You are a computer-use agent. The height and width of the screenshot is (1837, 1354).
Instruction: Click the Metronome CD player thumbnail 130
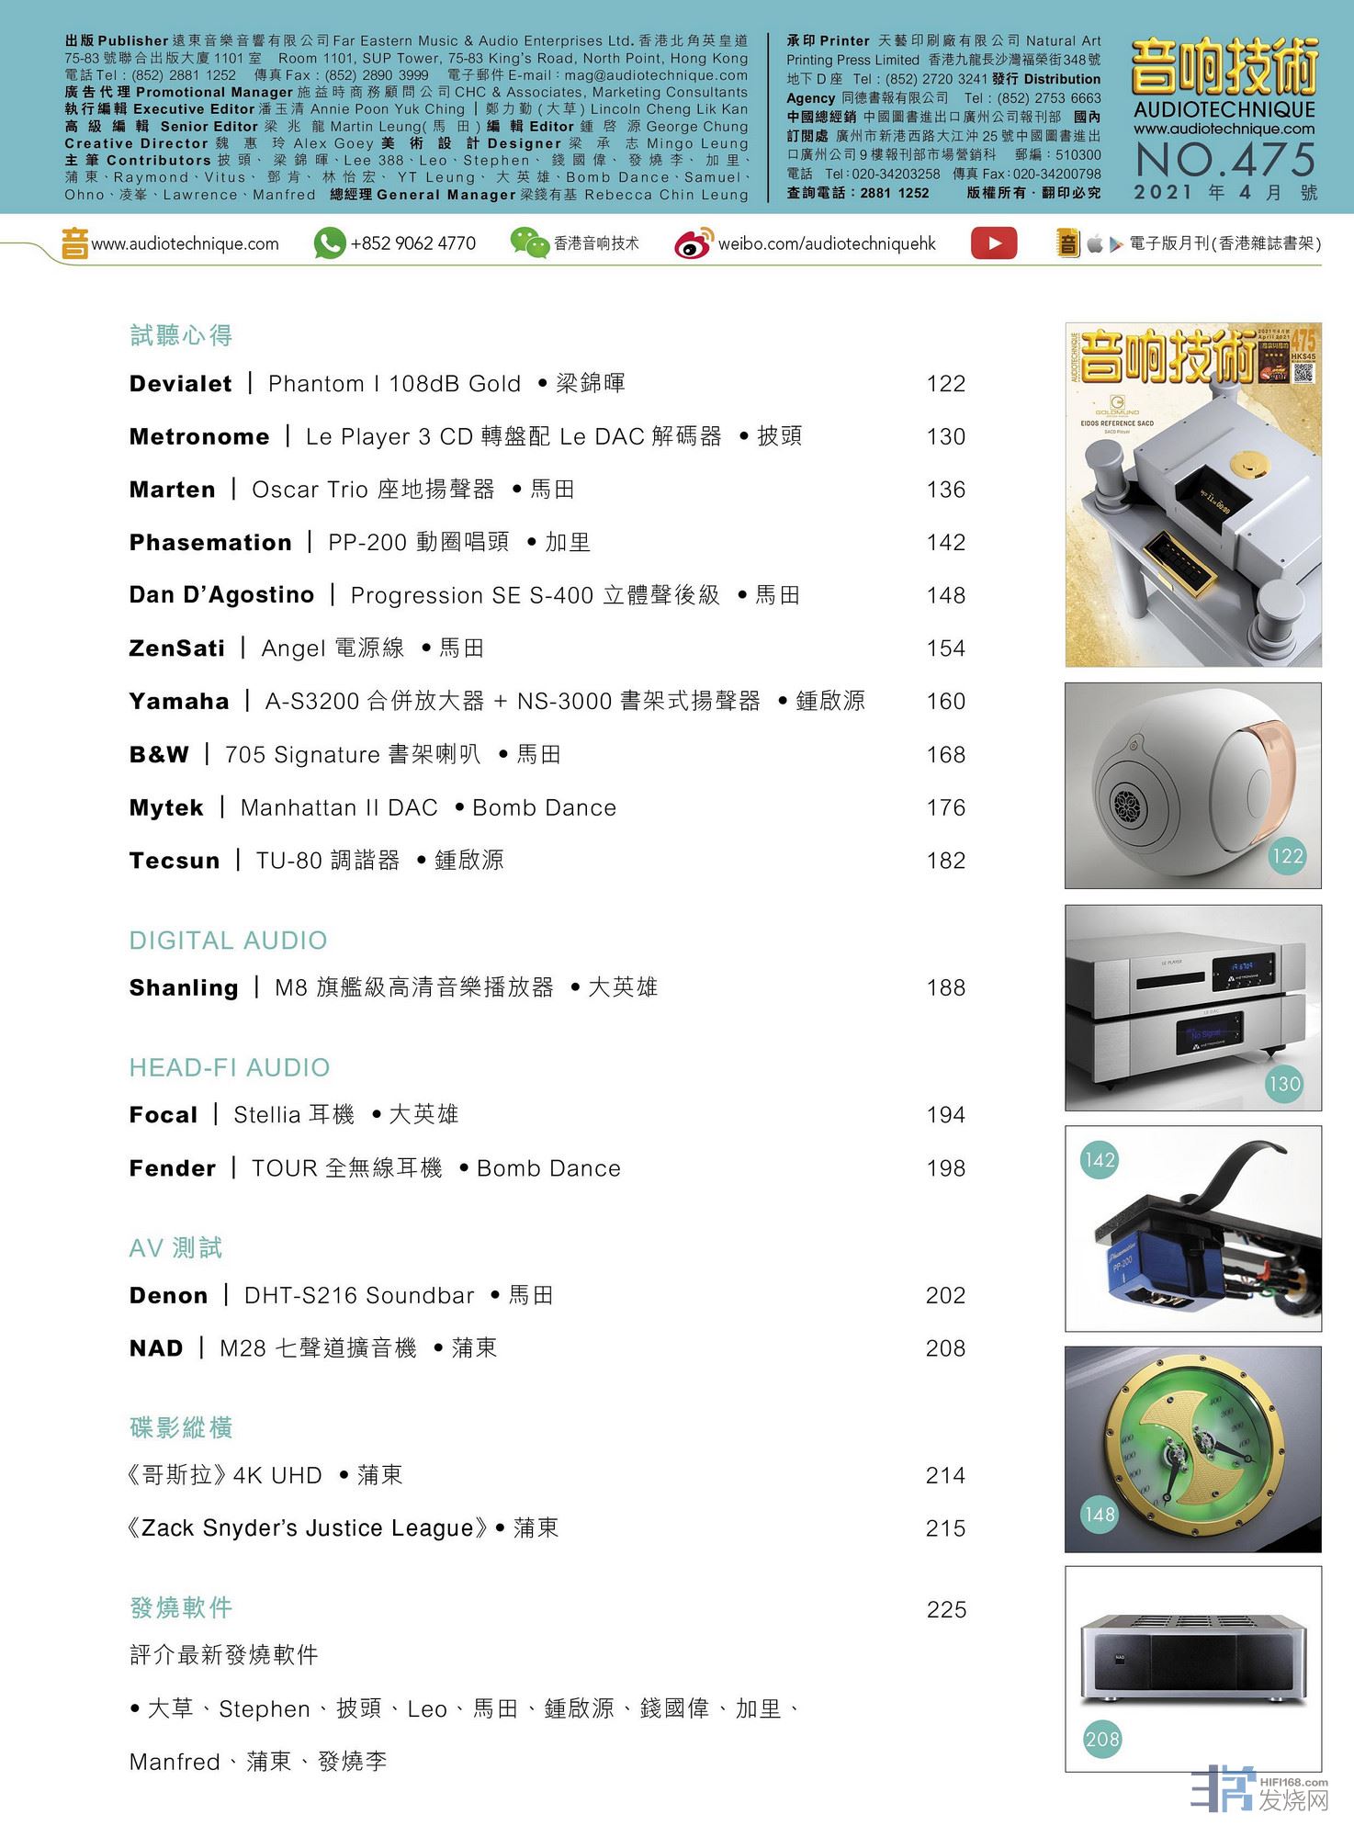pos(1192,1008)
